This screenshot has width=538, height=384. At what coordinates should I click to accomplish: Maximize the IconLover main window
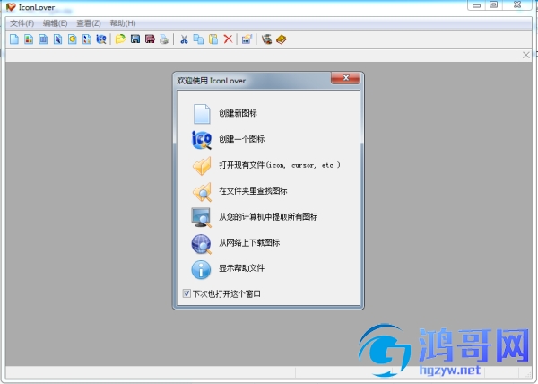coord(494,5)
